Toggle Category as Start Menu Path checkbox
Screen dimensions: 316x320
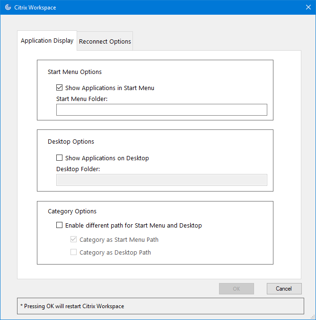[x=73, y=239]
